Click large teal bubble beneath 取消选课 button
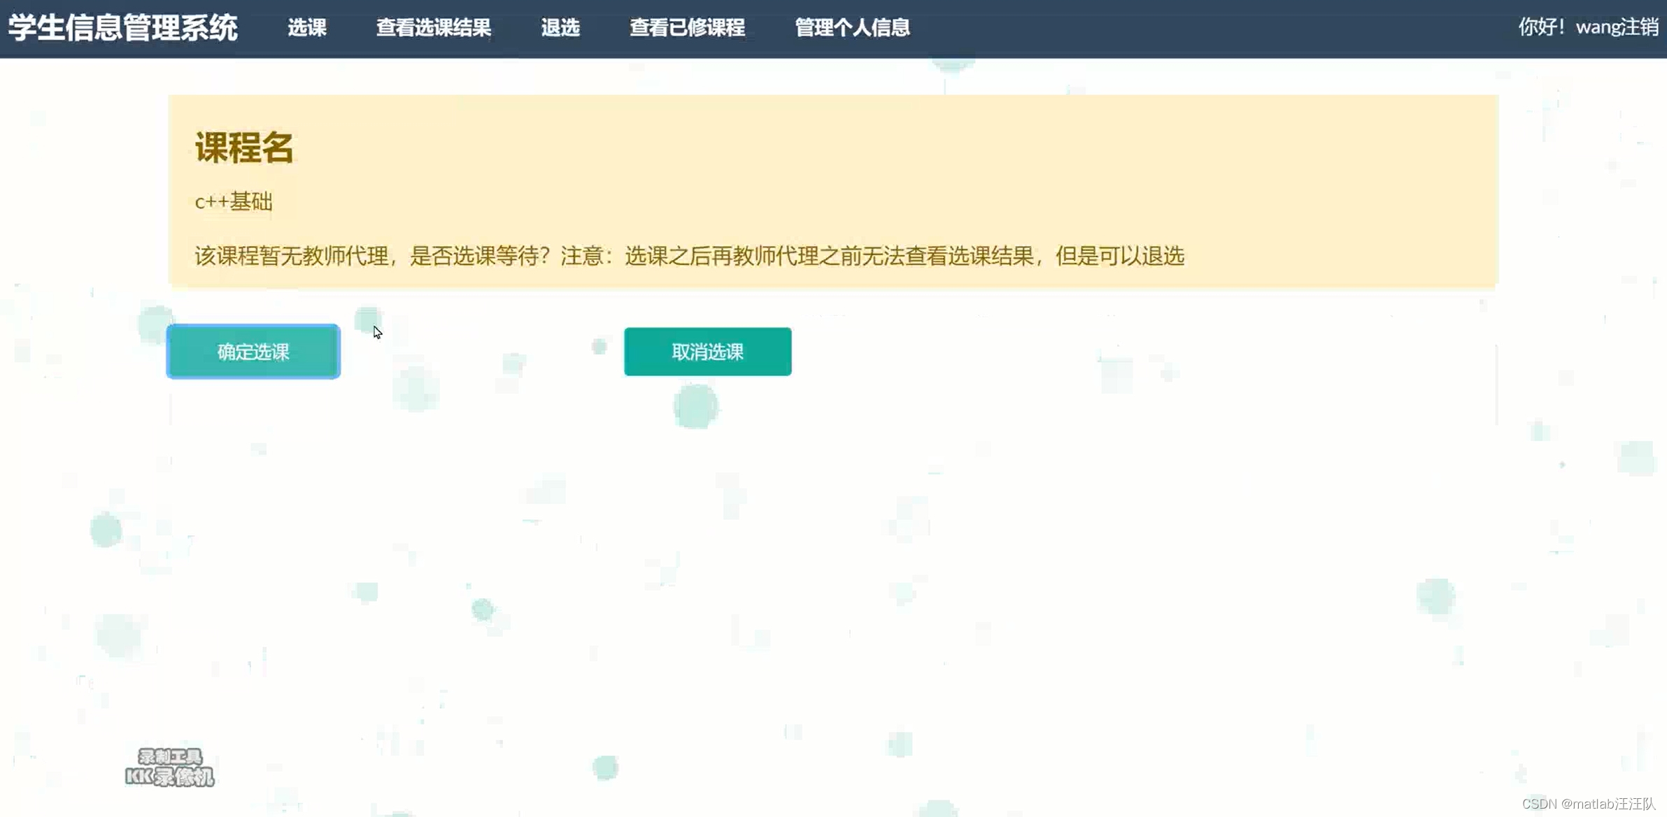 pyautogui.click(x=695, y=407)
